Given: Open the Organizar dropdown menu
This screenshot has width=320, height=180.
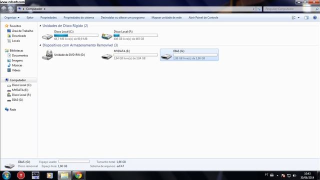Looking at the screenshot, I should click(x=12, y=17).
